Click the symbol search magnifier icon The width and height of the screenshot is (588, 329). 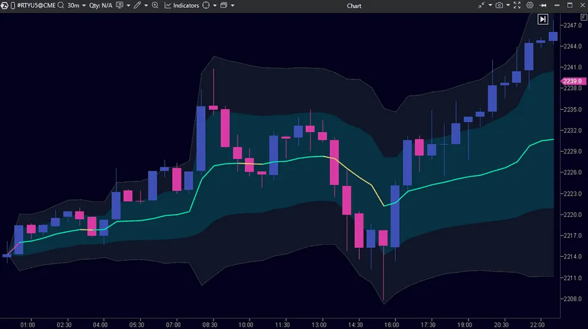coord(60,5)
